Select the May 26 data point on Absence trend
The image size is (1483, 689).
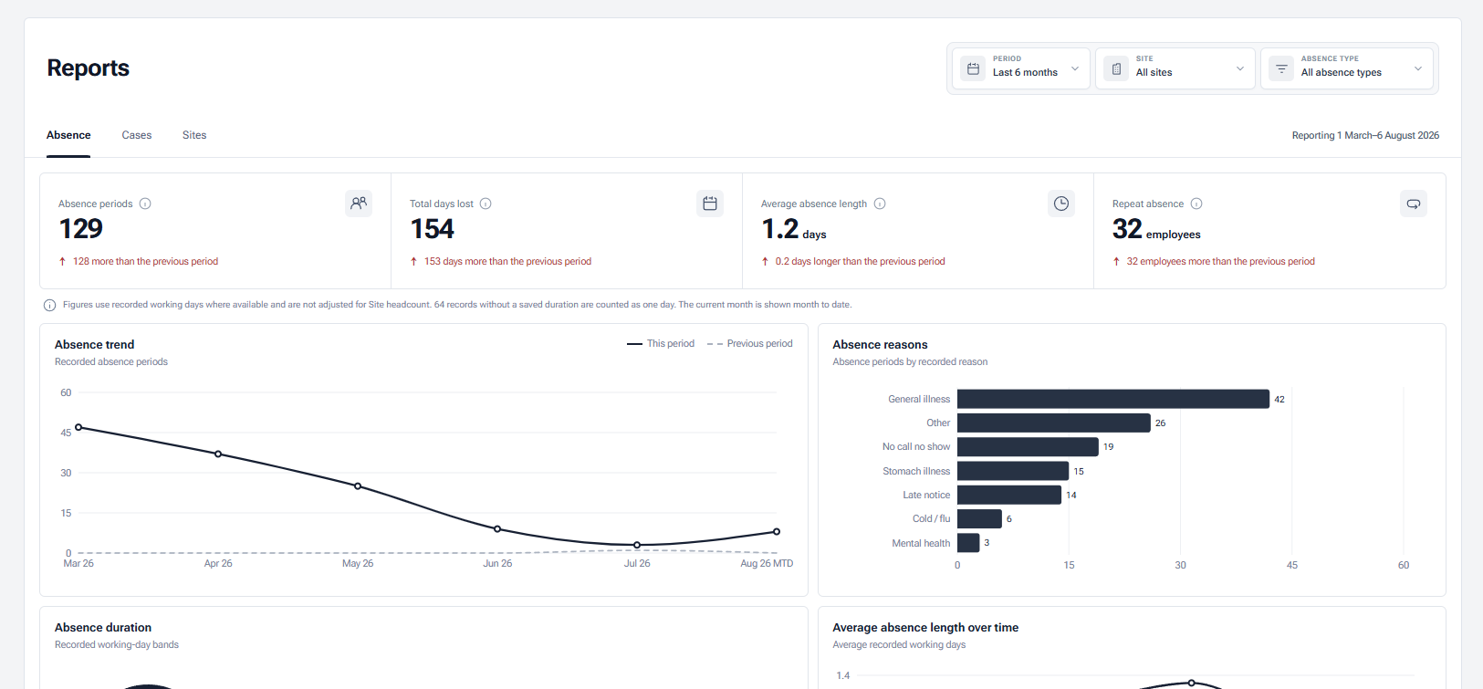pos(358,485)
